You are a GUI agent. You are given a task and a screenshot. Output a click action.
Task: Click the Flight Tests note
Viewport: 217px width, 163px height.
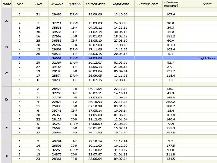[x=206, y=58]
